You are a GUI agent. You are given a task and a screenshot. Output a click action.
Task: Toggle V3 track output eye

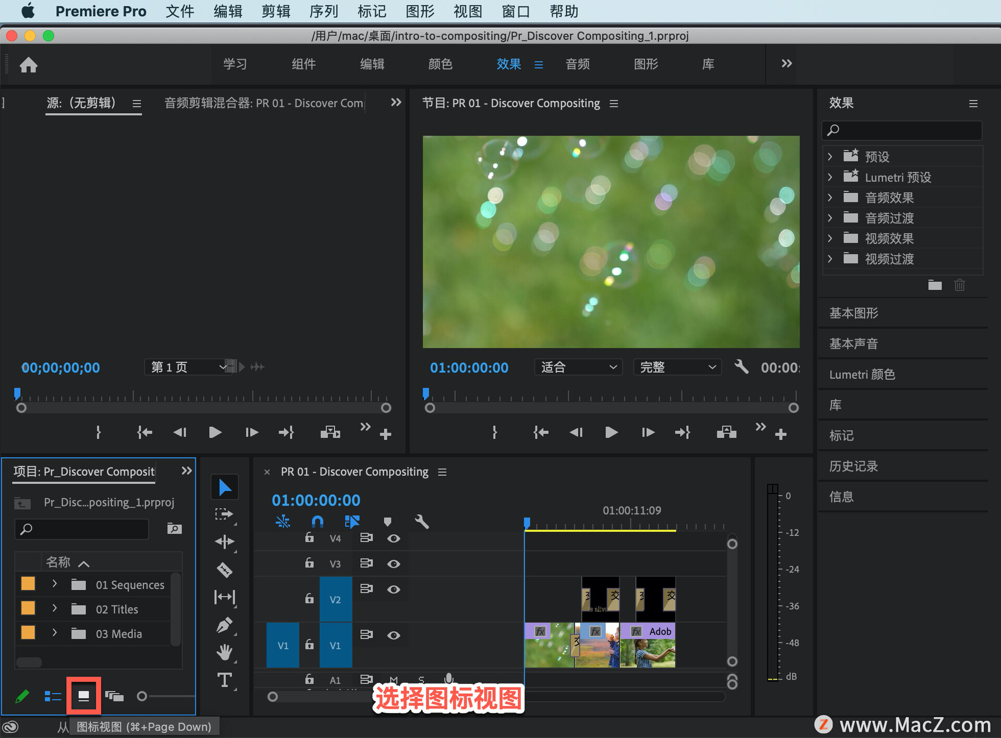click(394, 564)
